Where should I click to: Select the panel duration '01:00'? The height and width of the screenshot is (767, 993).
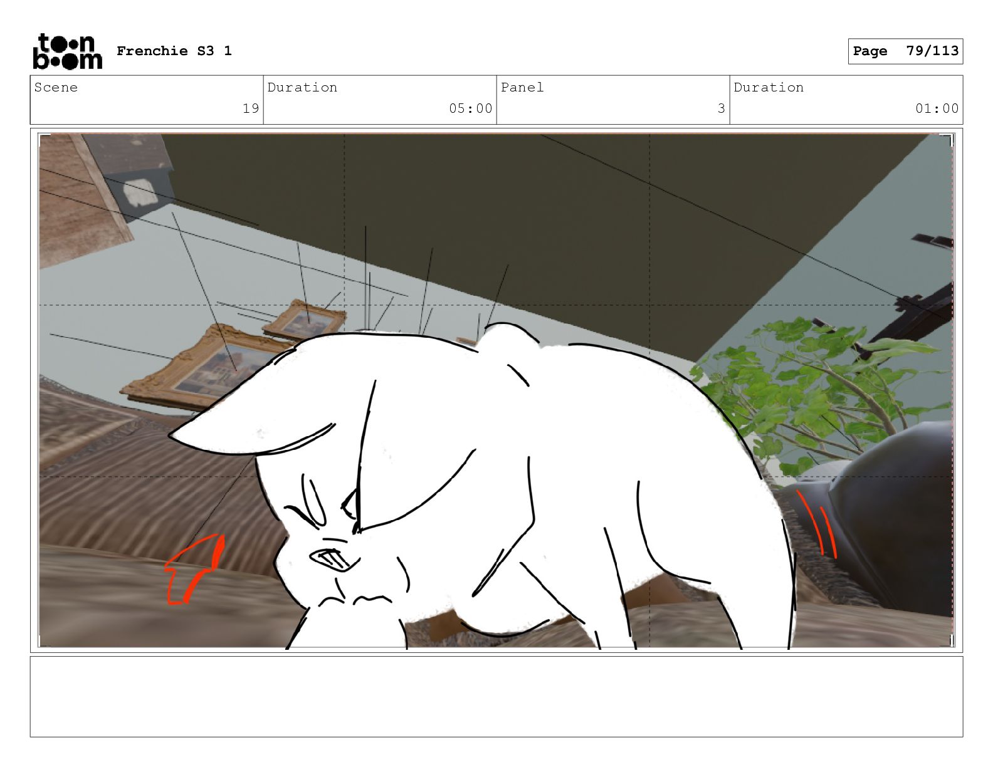point(937,108)
